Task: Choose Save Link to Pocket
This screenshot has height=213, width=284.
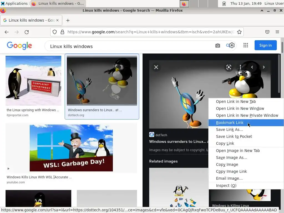Action: tap(246, 136)
